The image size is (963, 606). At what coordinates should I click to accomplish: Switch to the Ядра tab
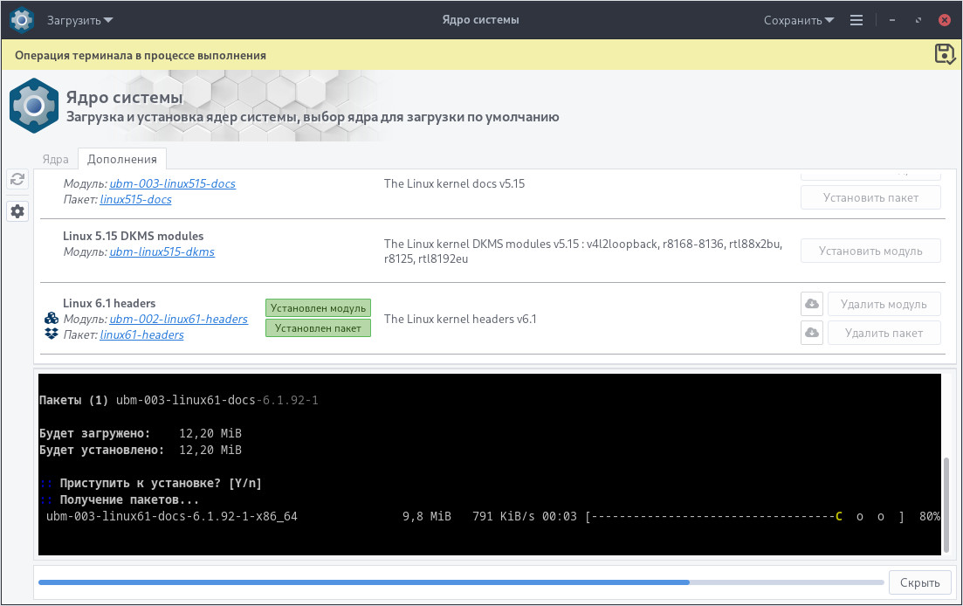55,159
